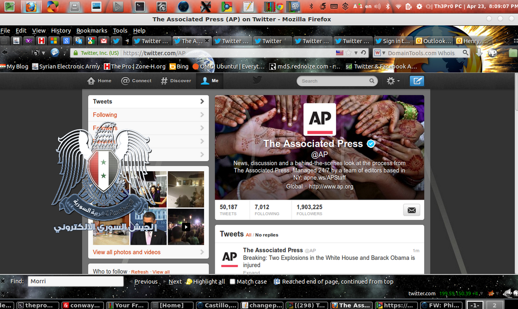Click the Twitter bird logo in the navigation bar
Image resolution: width=518 pixels, height=309 pixels.
[x=257, y=80]
